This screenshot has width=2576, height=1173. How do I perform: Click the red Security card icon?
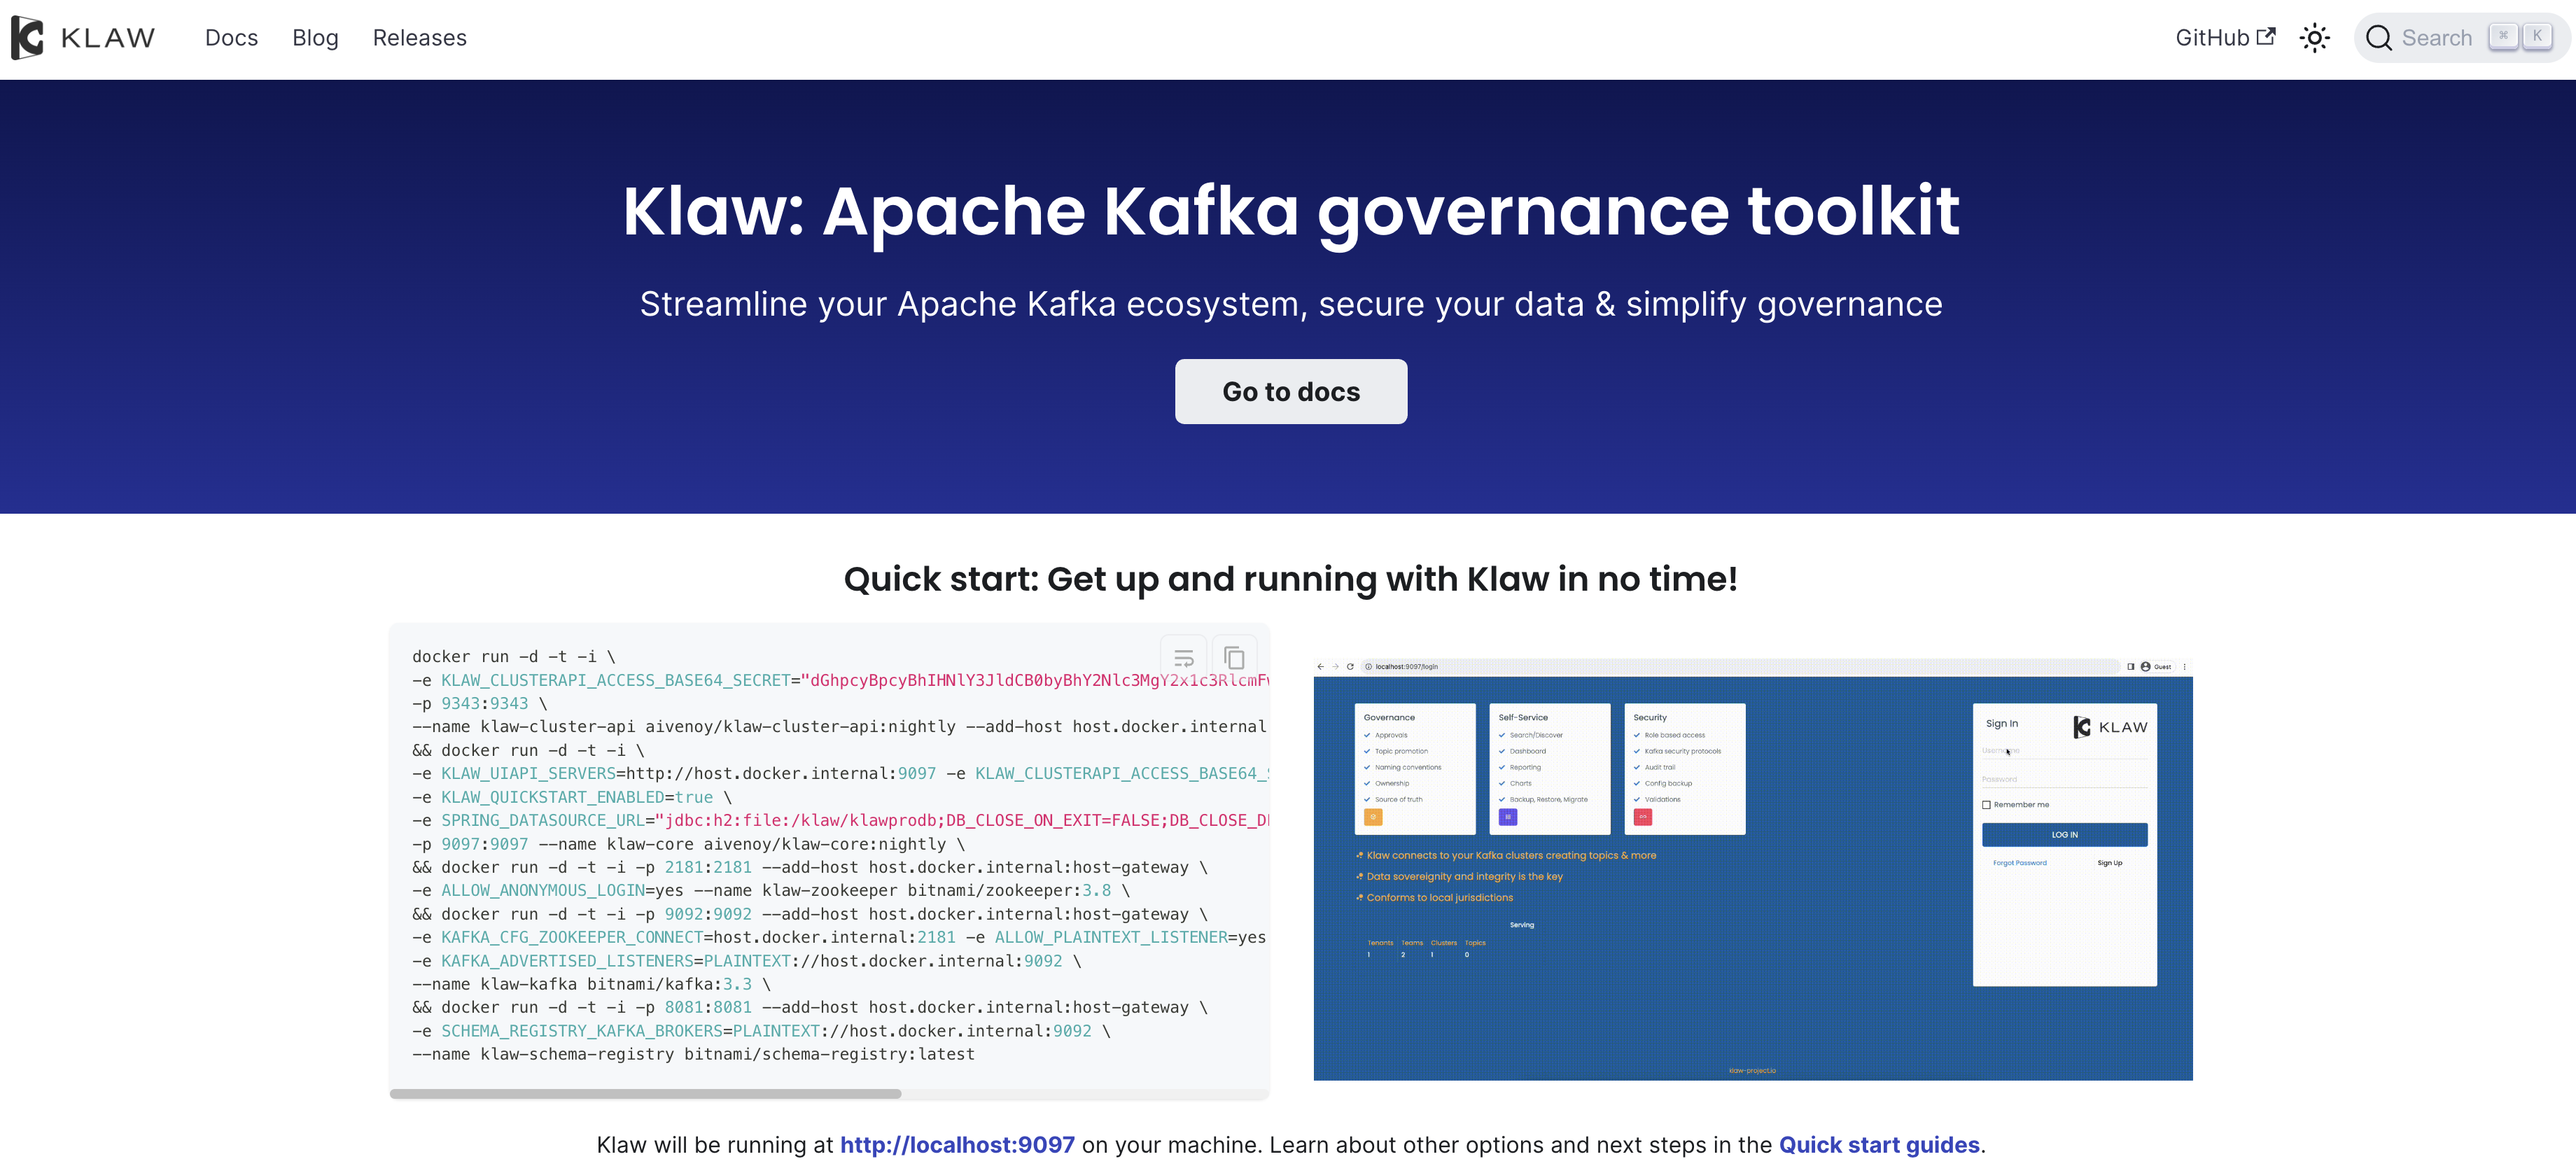tap(1642, 817)
